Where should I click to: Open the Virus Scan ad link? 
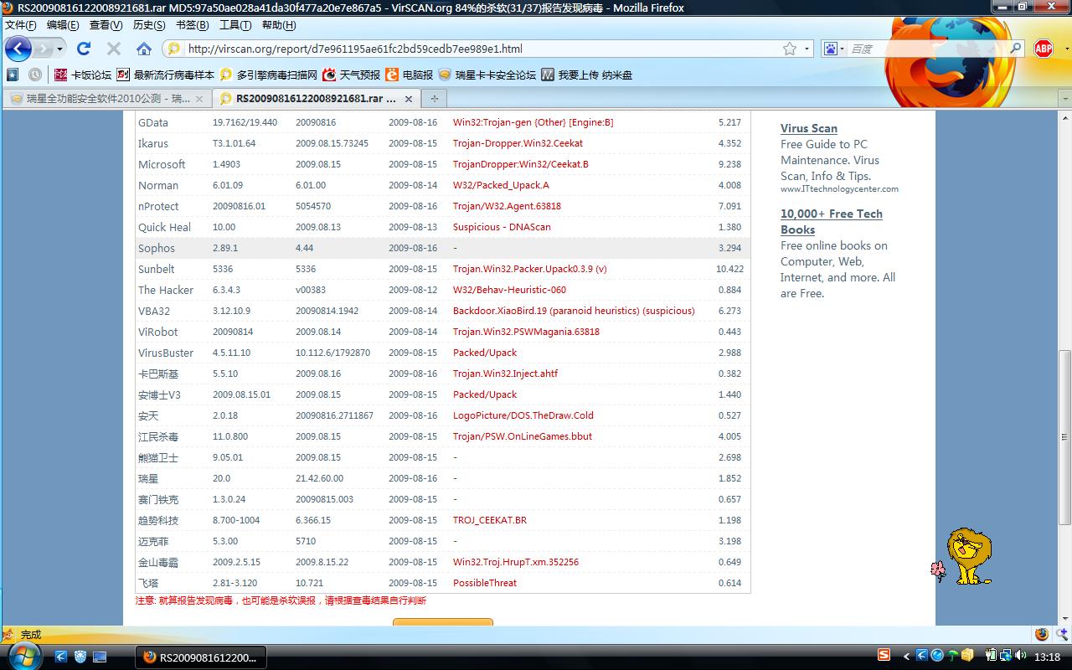[x=808, y=128]
